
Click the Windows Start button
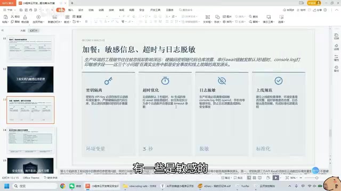(x=7, y=186)
